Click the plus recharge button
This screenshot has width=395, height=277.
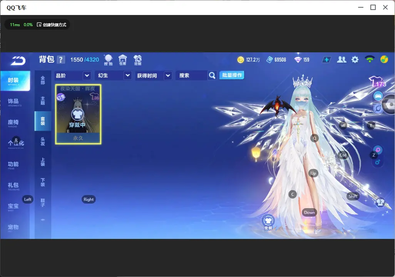326,60
